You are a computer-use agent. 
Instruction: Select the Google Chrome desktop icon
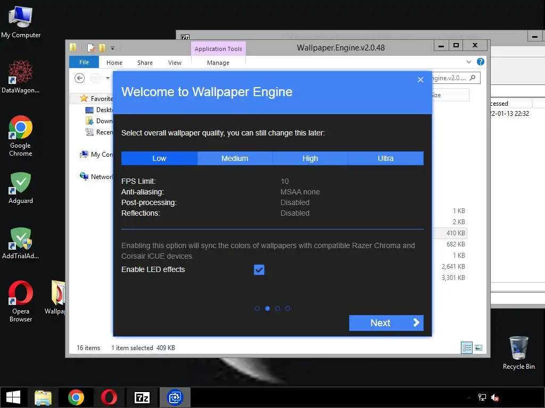[21, 136]
